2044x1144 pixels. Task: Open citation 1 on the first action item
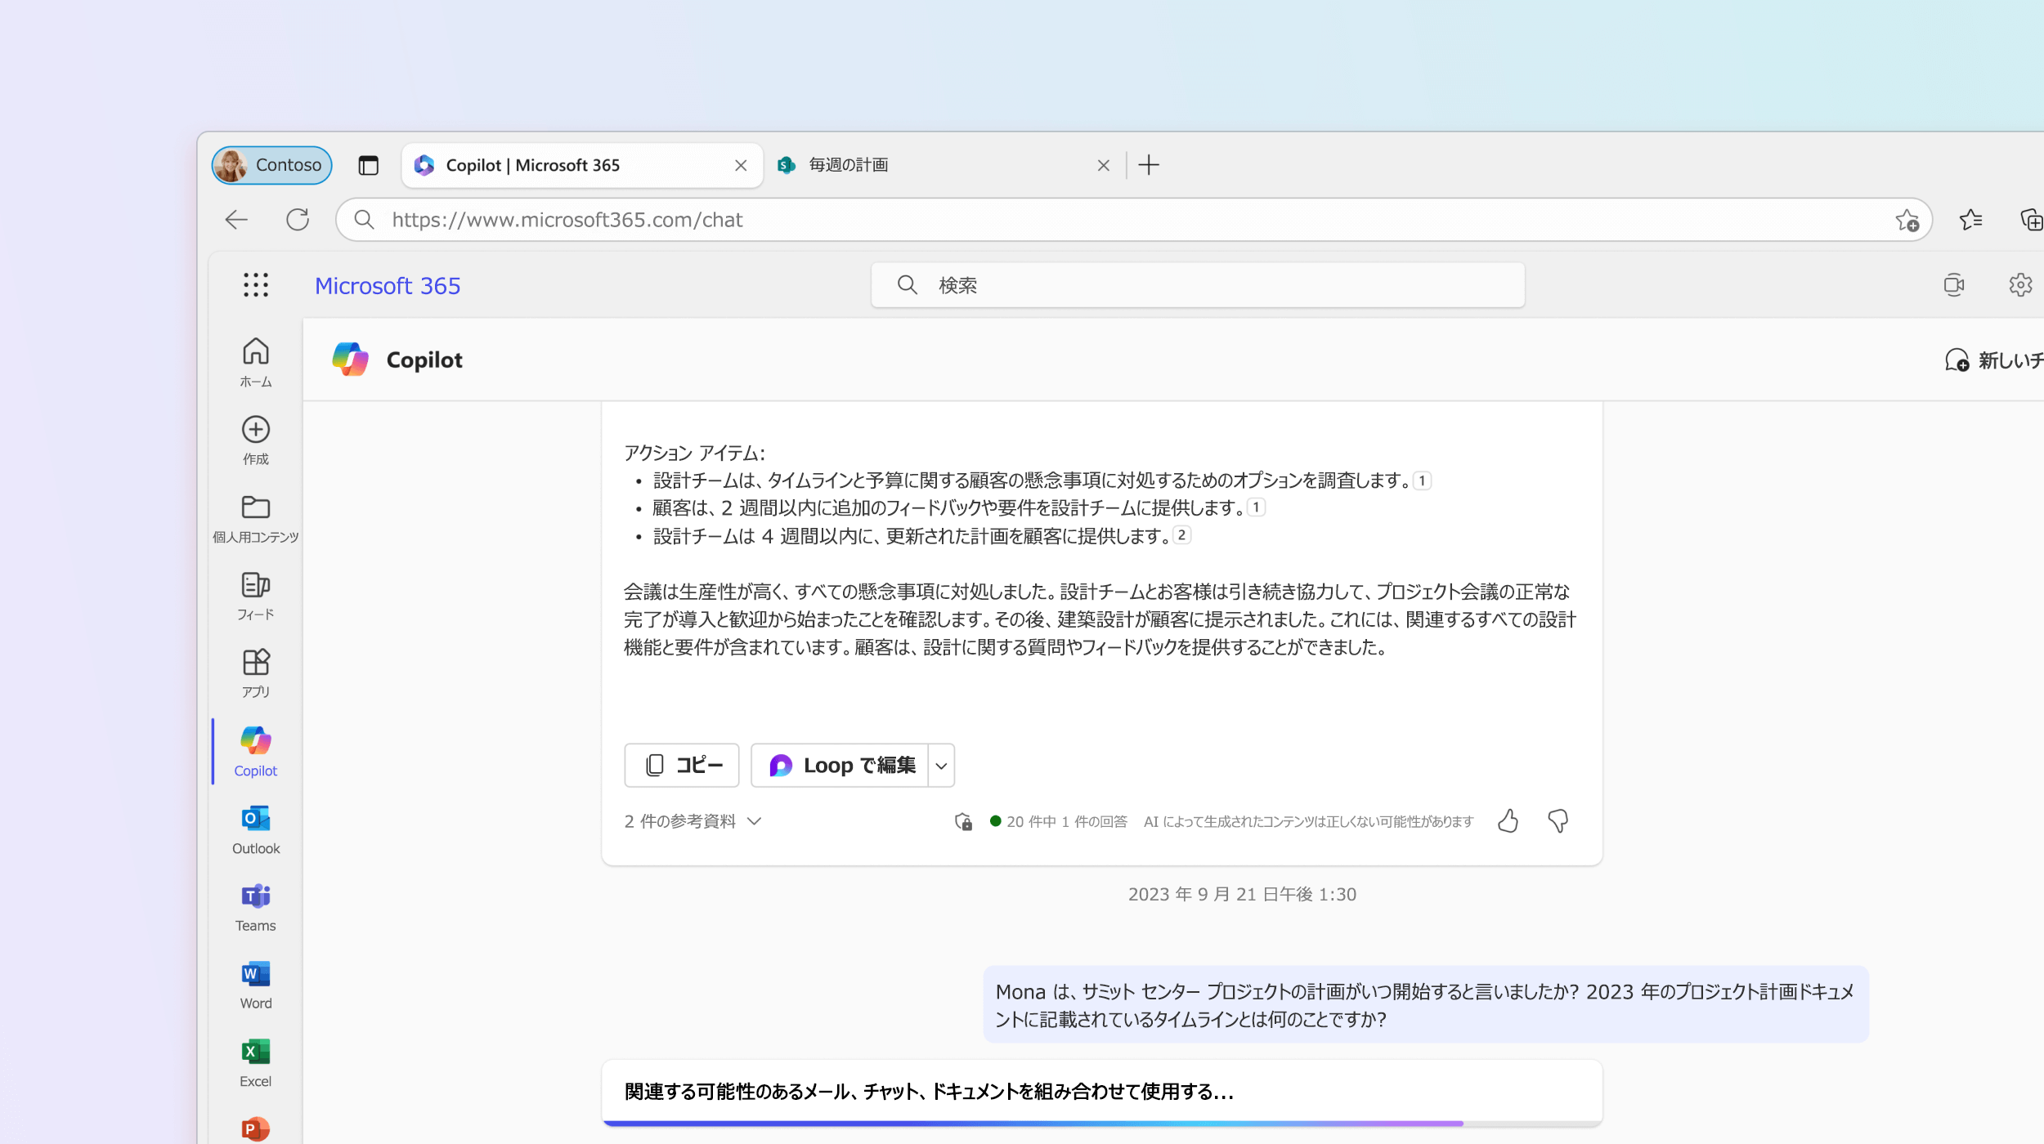(1422, 480)
